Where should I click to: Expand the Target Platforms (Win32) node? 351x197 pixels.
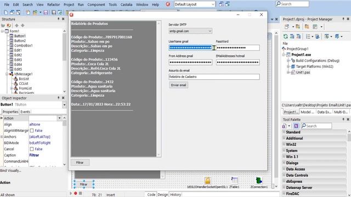[x=288, y=66]
